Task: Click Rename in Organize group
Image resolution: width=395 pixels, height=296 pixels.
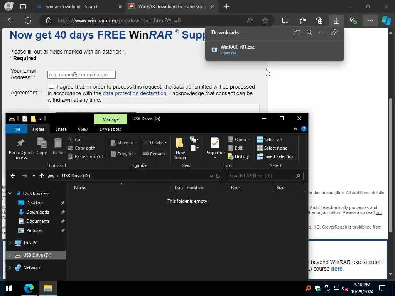Action: (154, 154)
